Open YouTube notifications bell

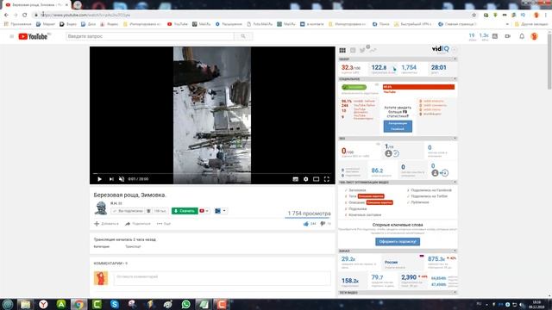tap(522, 36)
